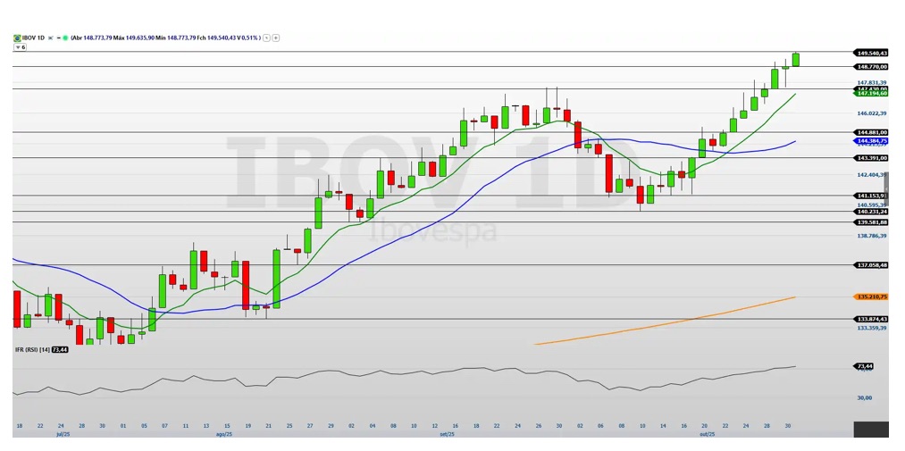The image size is (905, 451).
Task: Click the horizontal line price tag 148.770,00
Action: pyautogui.click(x=870, y=67)
